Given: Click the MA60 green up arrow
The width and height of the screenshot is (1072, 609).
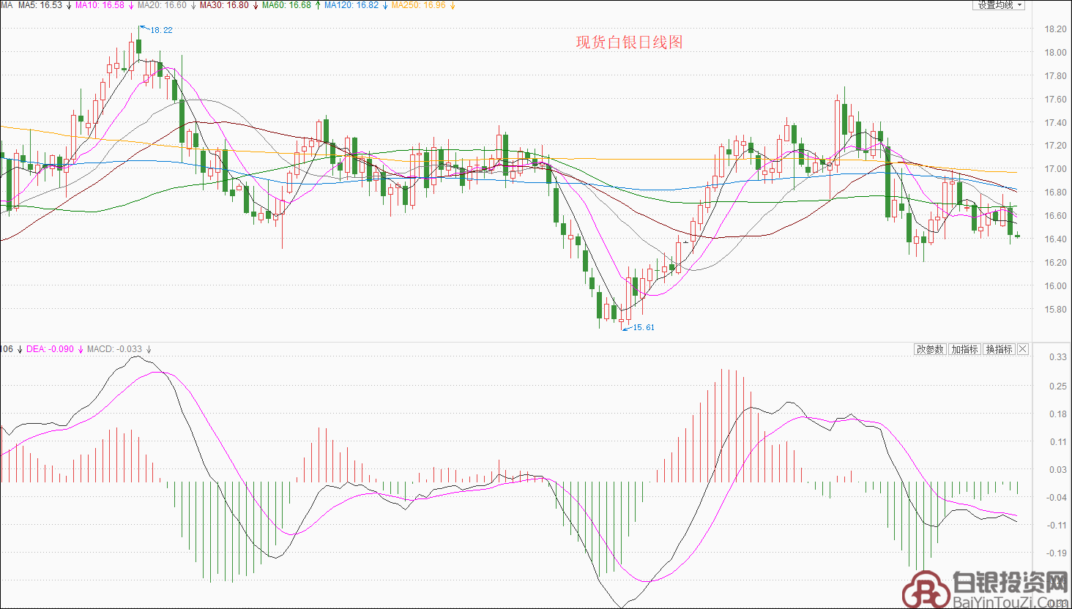Looking at the screenshot, I should 318,6.
